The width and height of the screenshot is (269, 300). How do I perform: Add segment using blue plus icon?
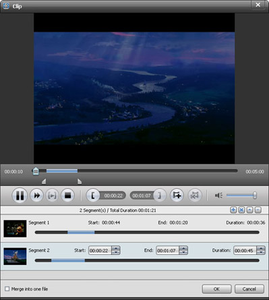pos(233,210)
